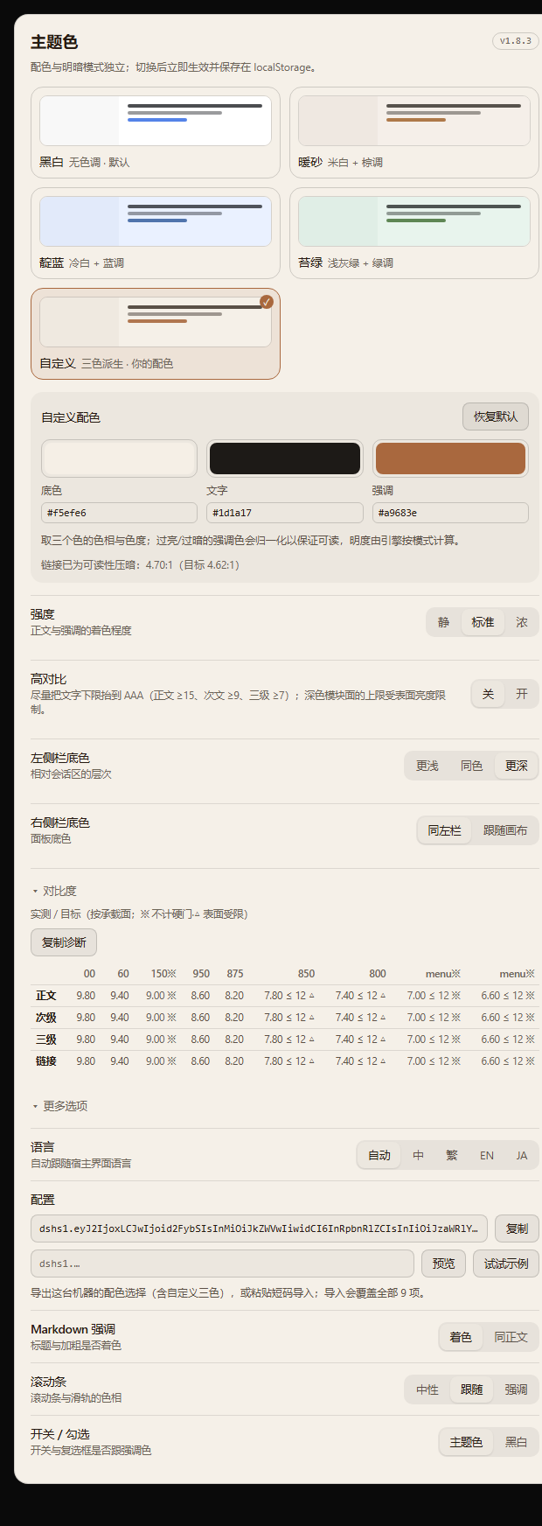Set 滚动条 scrollbar to 强调
542x1526 pixels.
click(x=517, y=1389)
